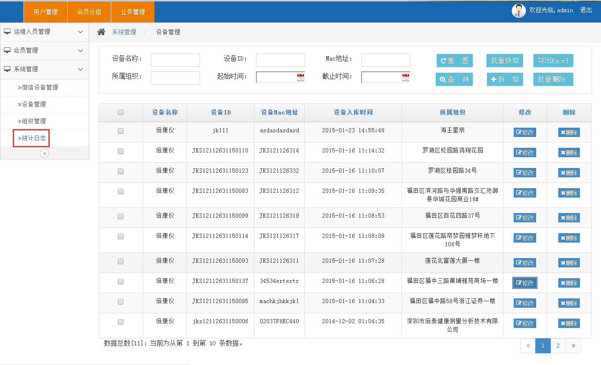Check row JKS12112631150110
Image resolution: width=601 pixels, height=365 pixels.
(121, 151)
